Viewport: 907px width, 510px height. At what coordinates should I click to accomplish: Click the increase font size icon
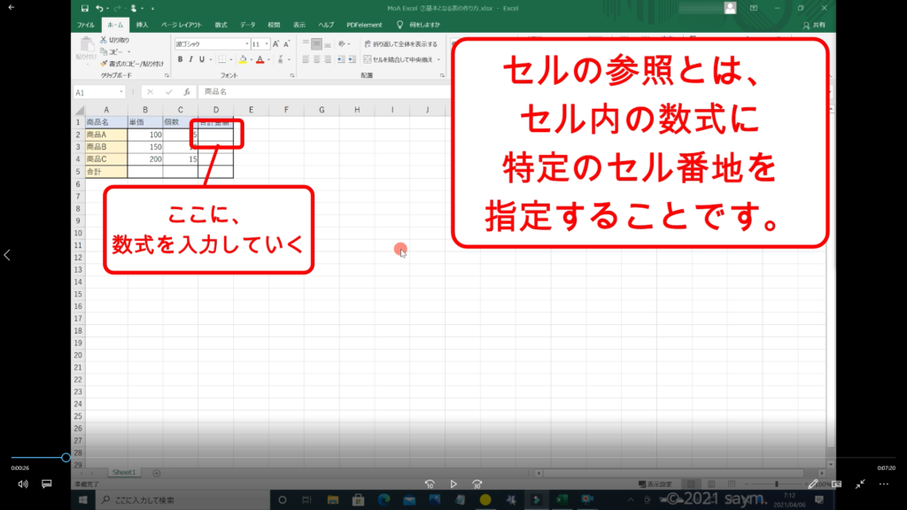[x=275, y=43]
